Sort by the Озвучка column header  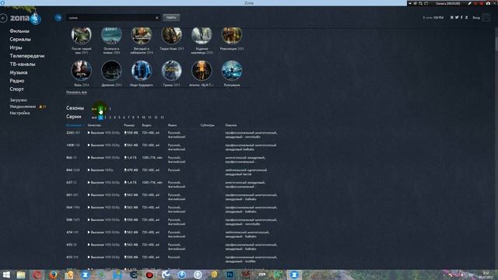pyautogui.click(x=231, y=125)
